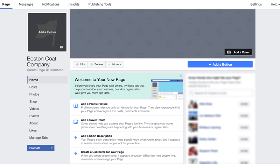Switch to the Insights tab

pyautogui.click(x=74, y=5)
